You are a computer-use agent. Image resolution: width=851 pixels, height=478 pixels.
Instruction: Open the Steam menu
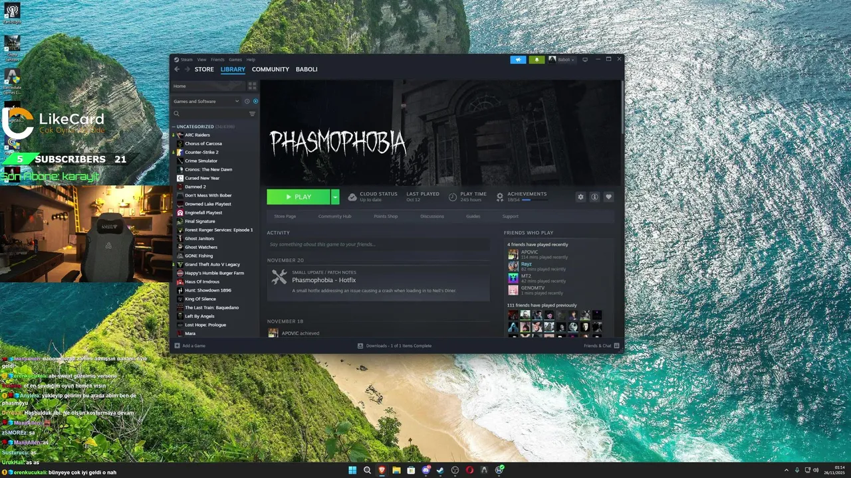pyautogui.click(x=183, y=60)
